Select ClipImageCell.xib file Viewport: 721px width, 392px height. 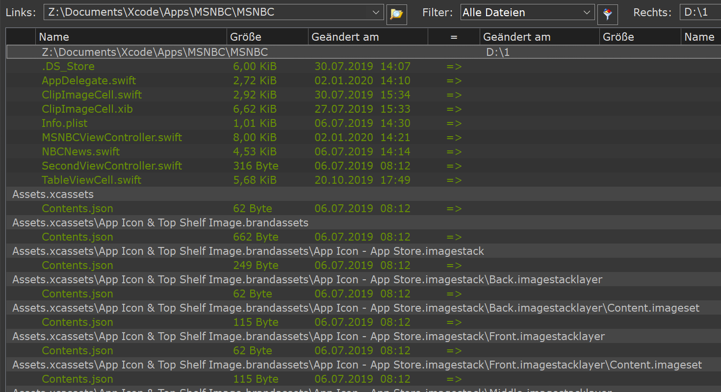[87, 109]
